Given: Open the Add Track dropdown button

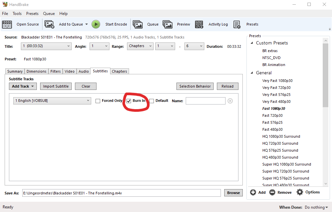Looking at the screenshot, I should (23, 86).
